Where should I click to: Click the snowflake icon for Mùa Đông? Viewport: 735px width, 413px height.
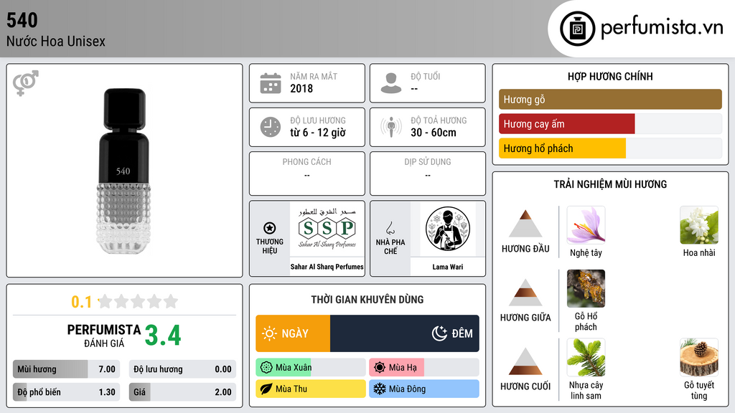(x=380, y=389)
